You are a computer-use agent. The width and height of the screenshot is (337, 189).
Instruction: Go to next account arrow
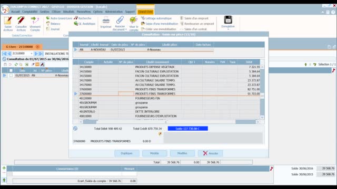(x=36, y=54)
